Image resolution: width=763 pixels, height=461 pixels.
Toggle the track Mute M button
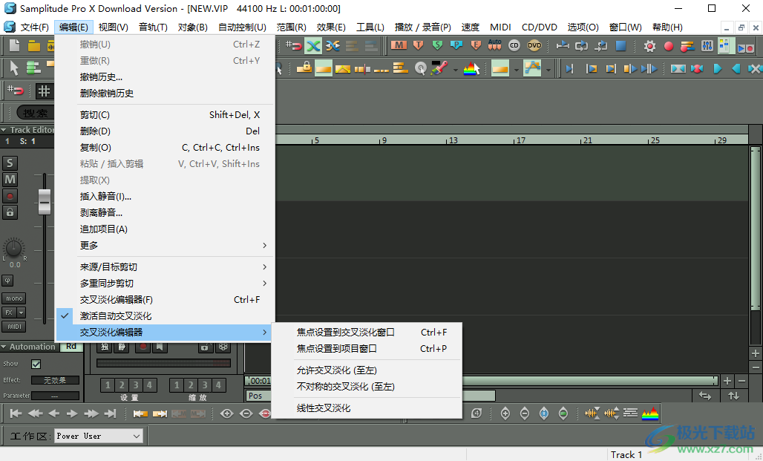(x=10, y=180)
